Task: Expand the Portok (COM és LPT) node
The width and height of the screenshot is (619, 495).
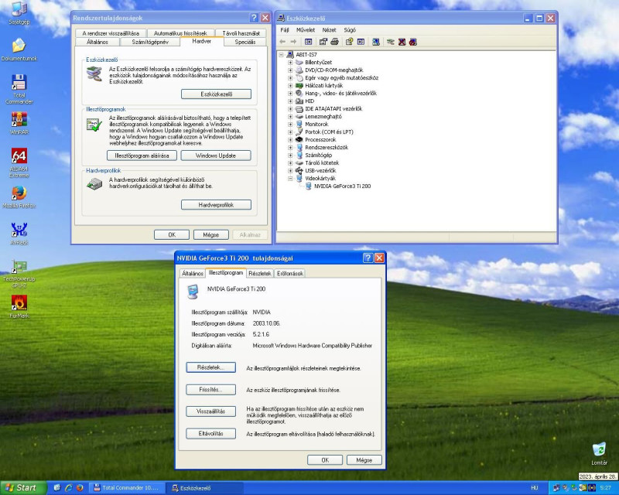Action: coord(290,131)
